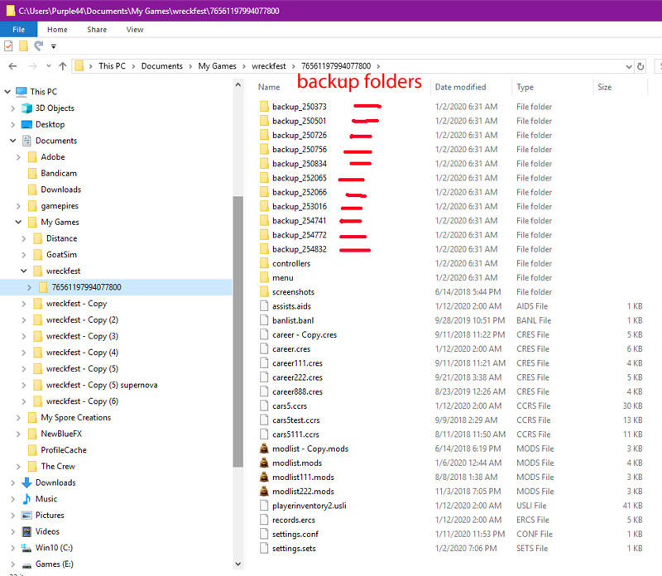Select Desktop in the navigation tree
Viewport: 662px width, 576px height.
(50, 125)
